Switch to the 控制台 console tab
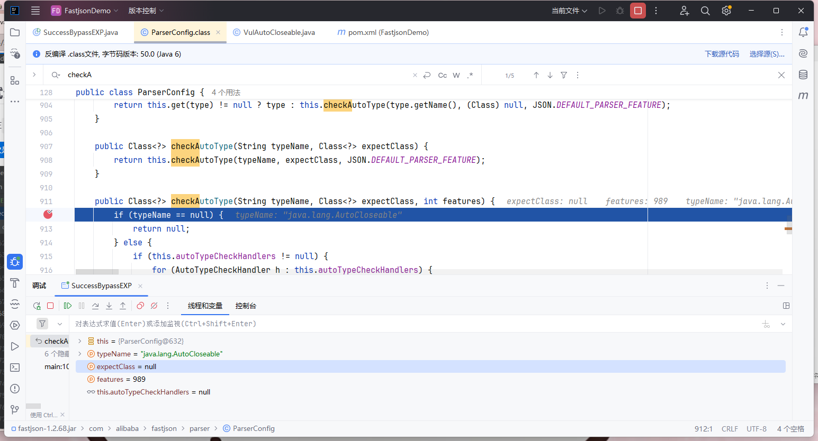The image size is (818, 441). (246, 306)
